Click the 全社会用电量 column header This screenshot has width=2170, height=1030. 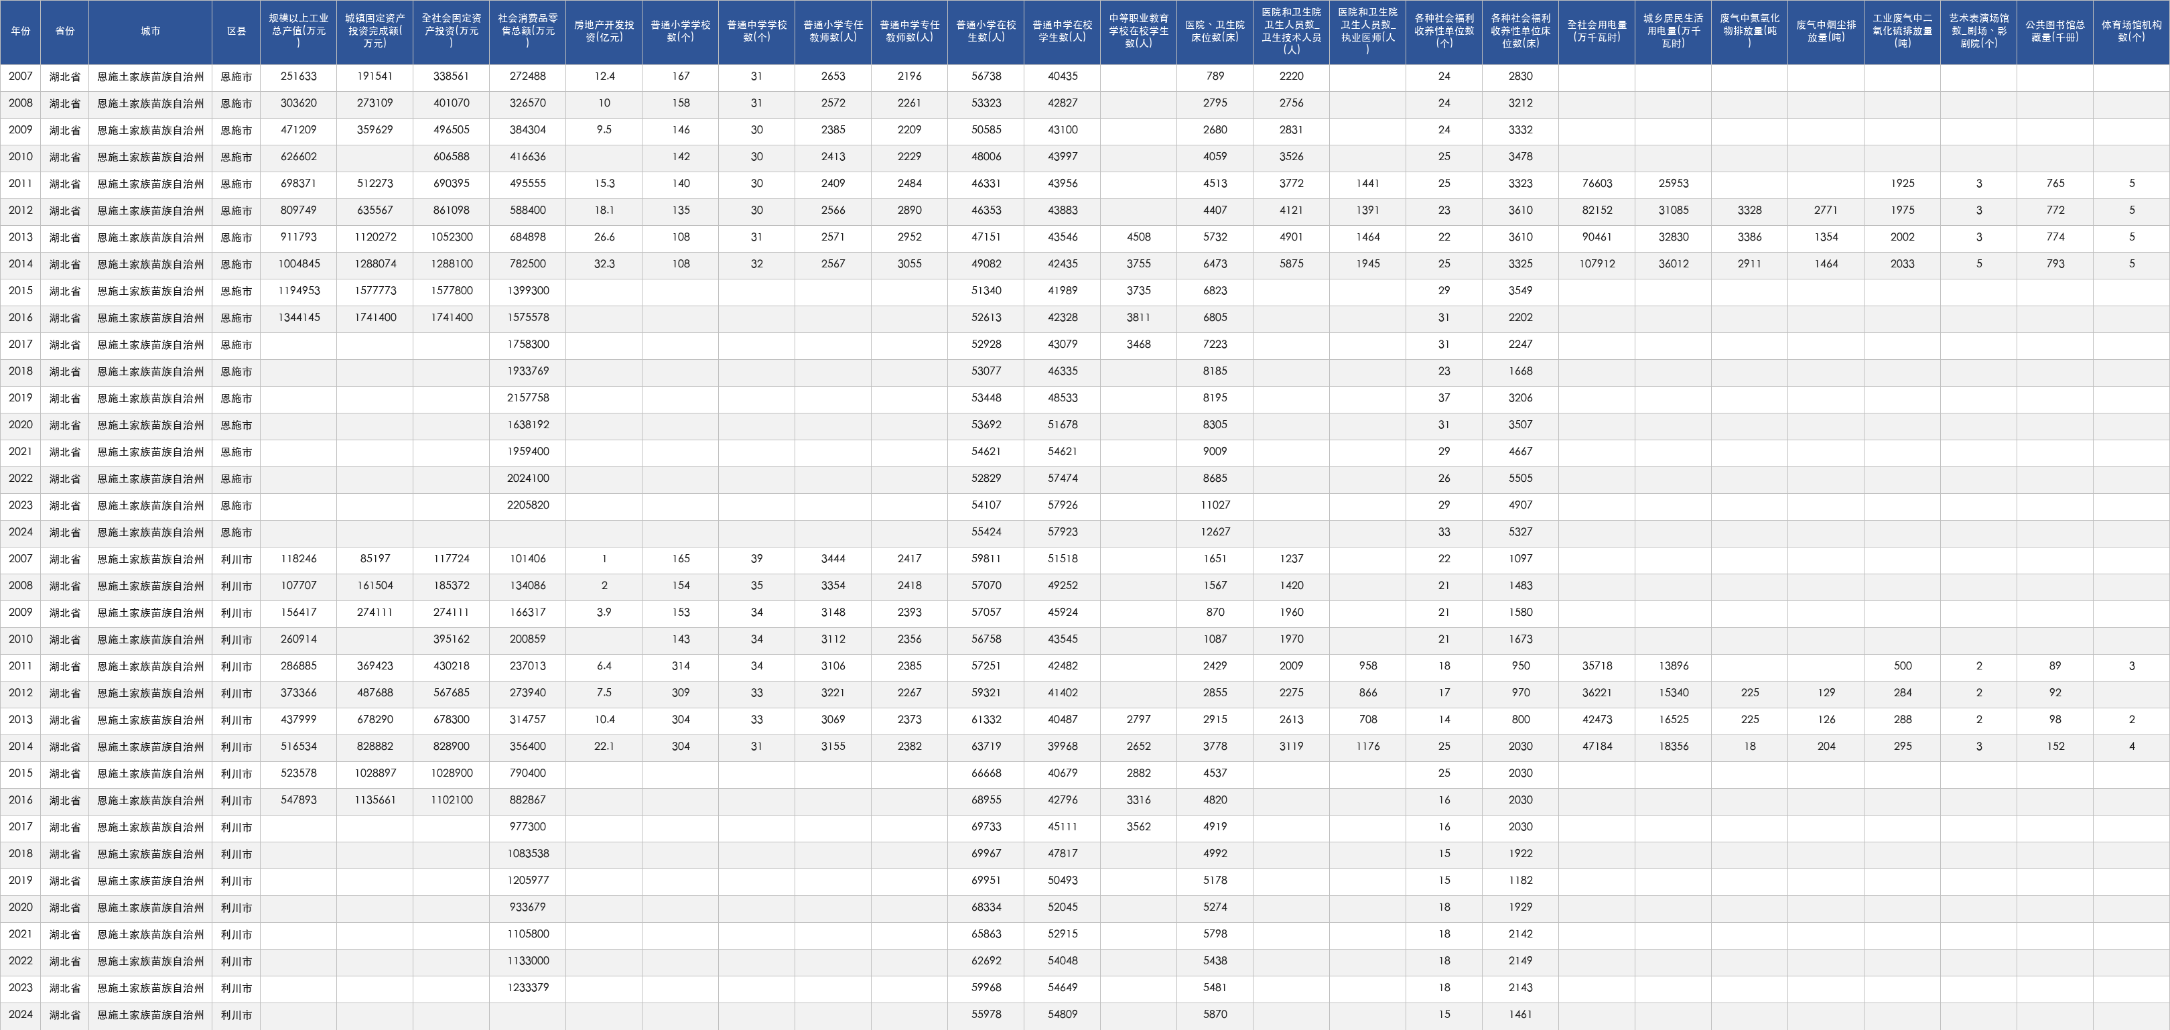point(1597,31)
